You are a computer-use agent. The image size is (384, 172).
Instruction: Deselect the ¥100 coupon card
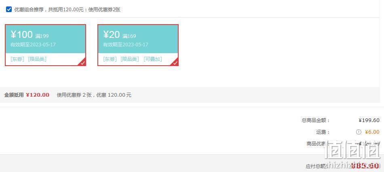46,45
